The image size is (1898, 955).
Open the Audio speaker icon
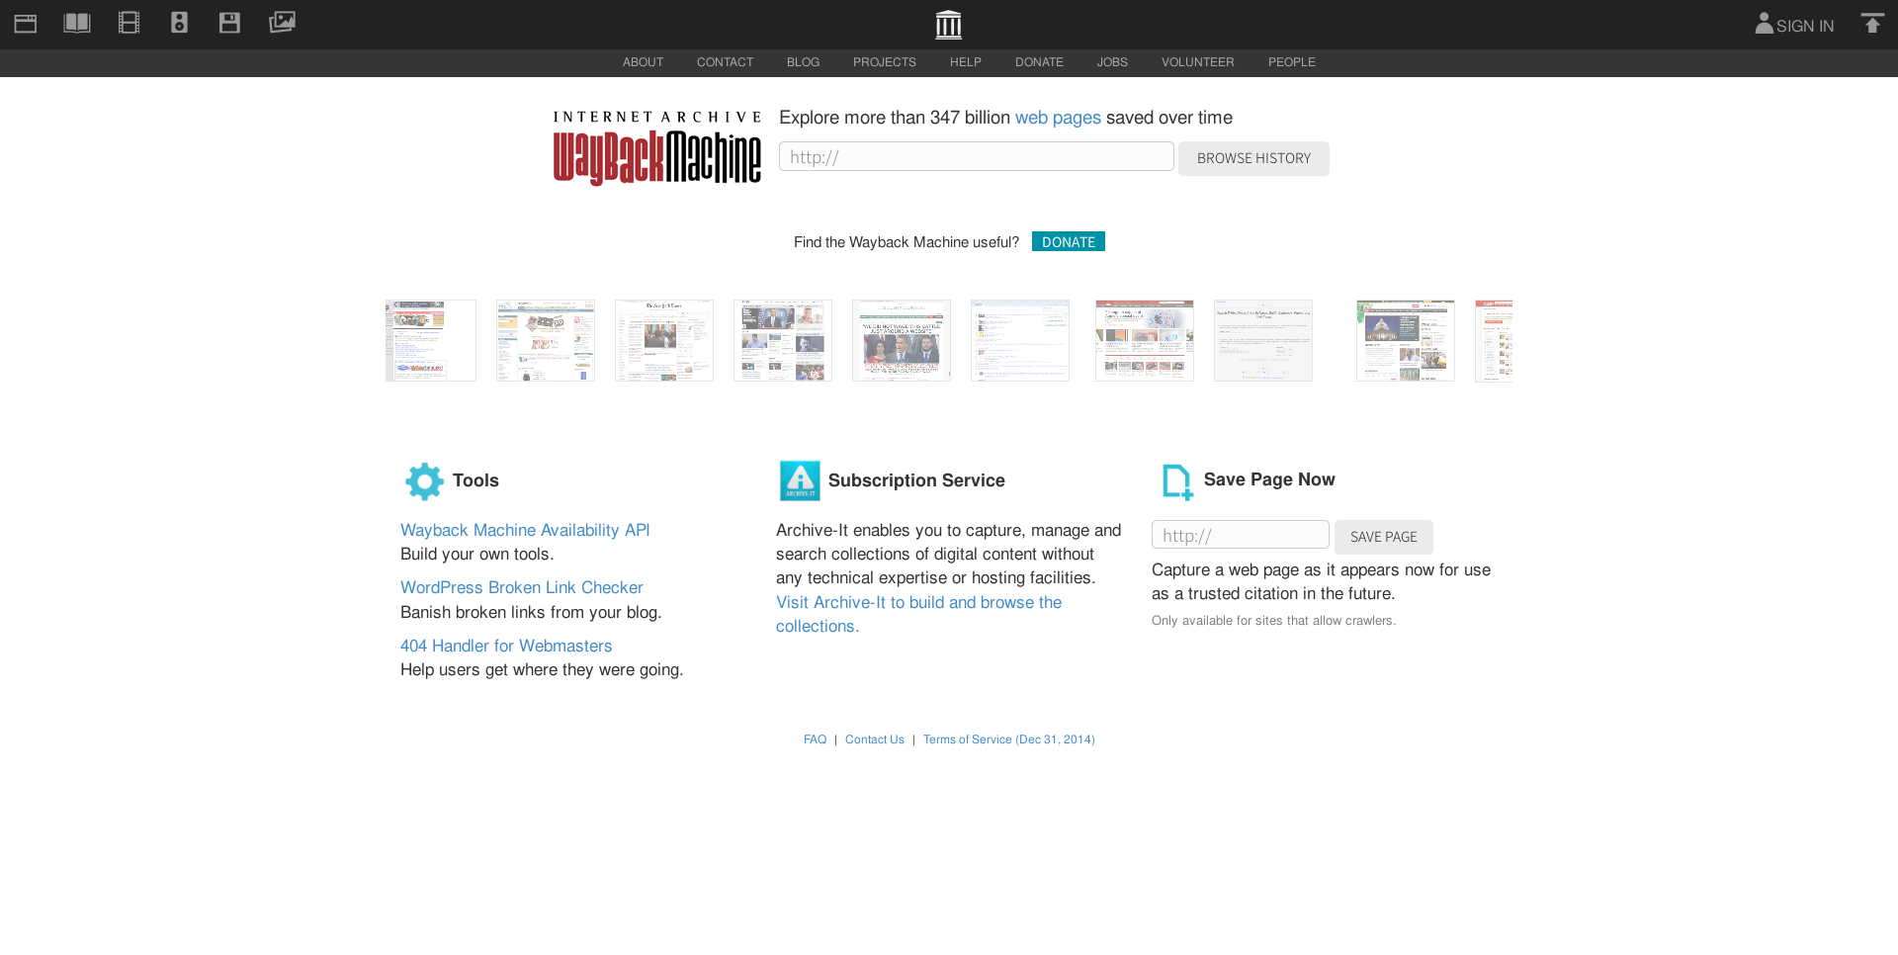(x=179, y=23)
